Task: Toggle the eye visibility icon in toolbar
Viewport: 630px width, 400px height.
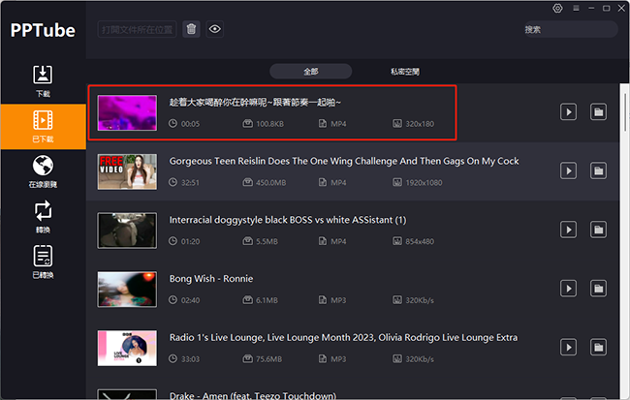Action: pyautogui.click(x=214, y=29)
